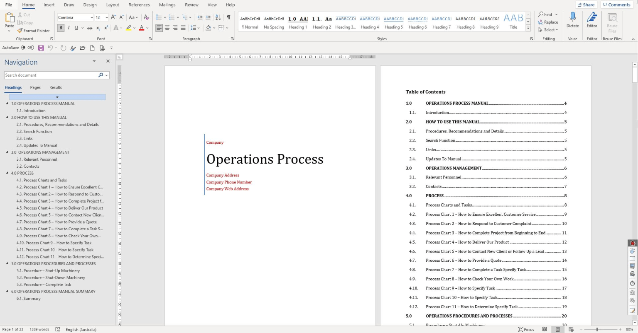Screen dimensions: 638x333
Task: Open the File menu
Action: [x=8, y=5]
